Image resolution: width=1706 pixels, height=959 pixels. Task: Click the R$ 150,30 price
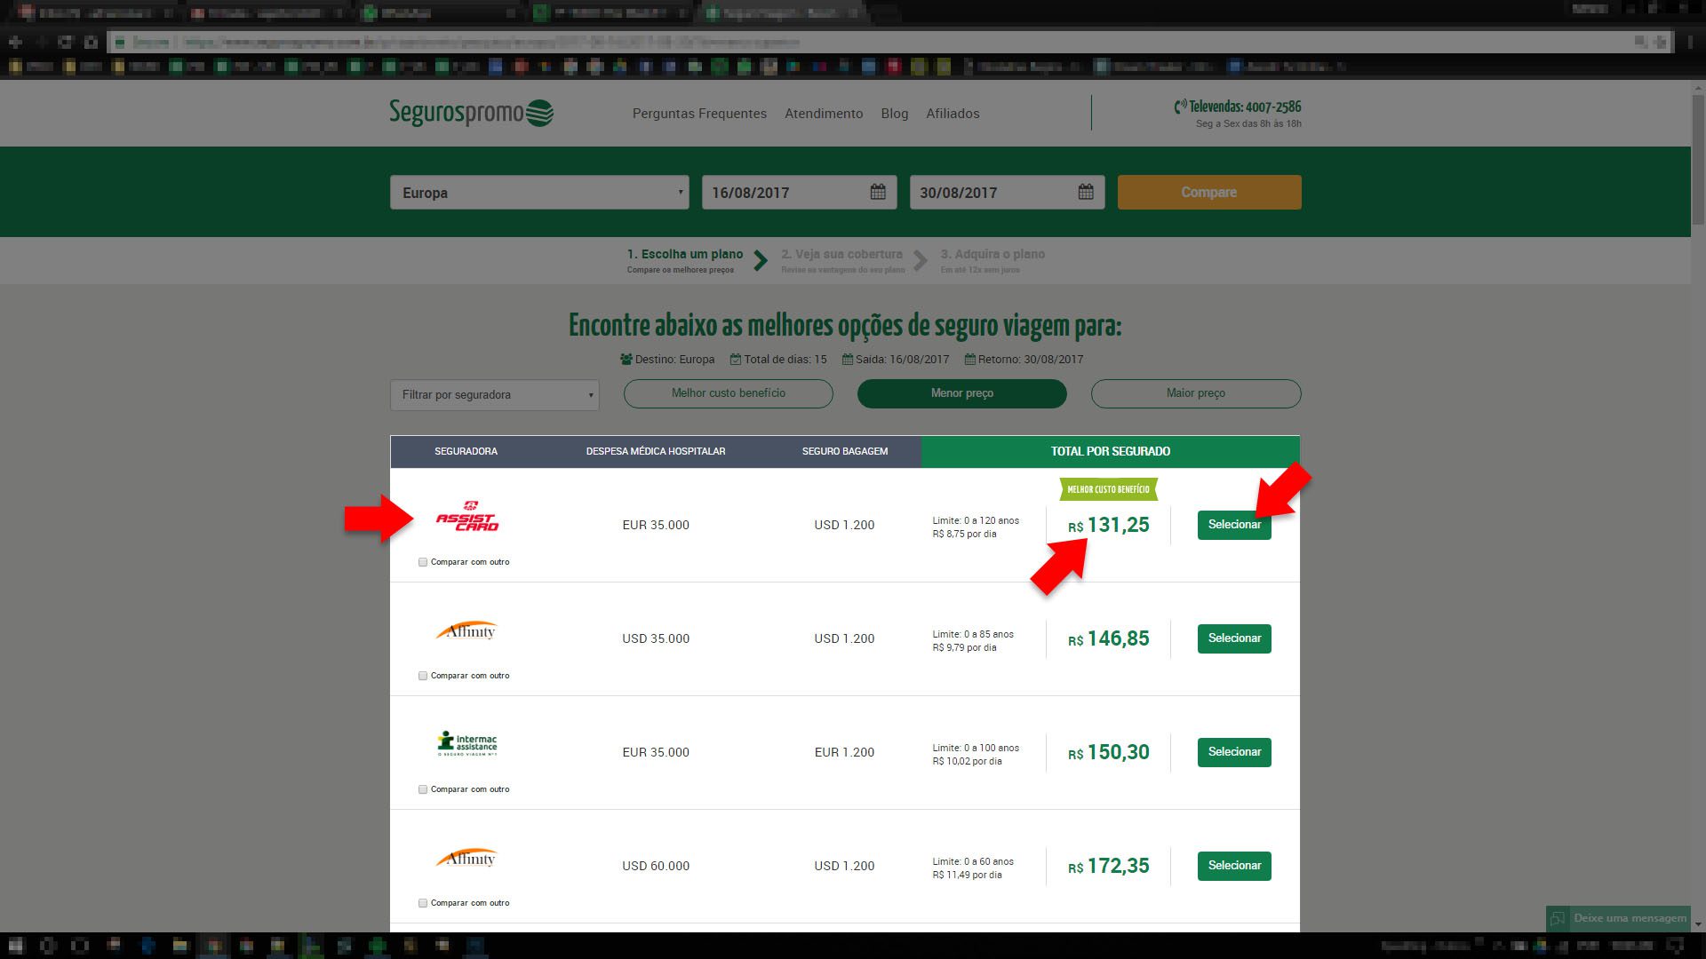(1109, 752)
